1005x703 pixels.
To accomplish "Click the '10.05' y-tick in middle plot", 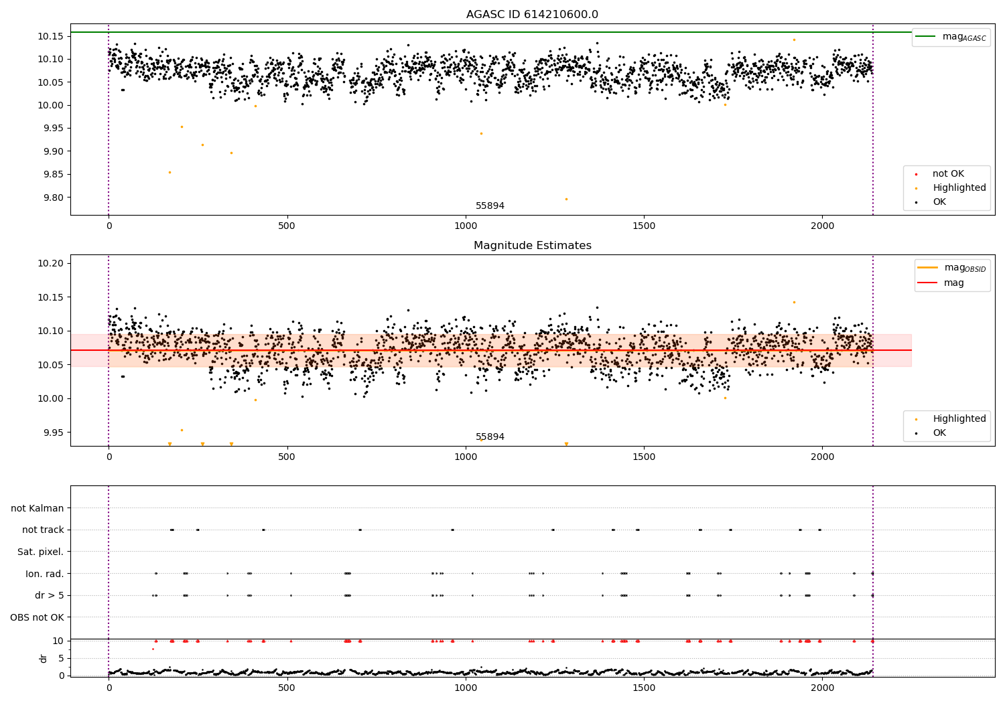I will pos(51,365).
